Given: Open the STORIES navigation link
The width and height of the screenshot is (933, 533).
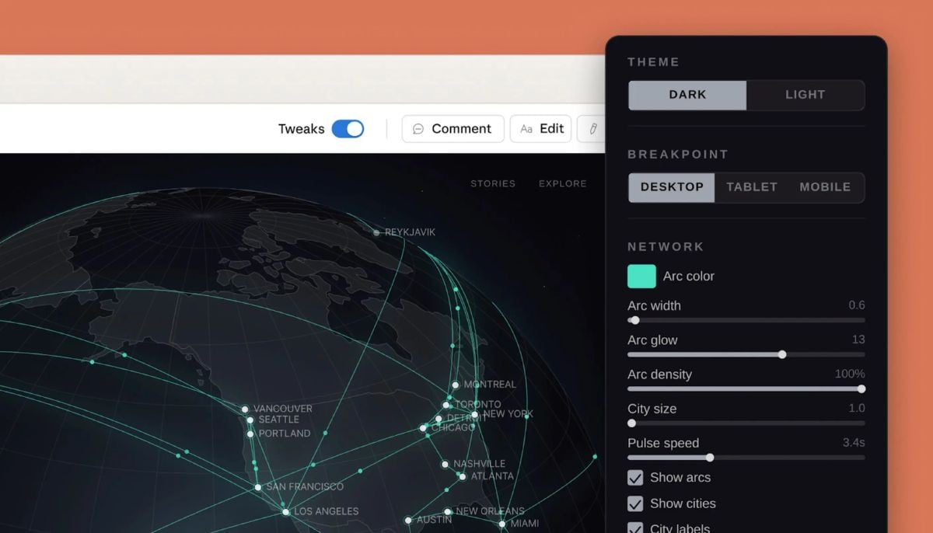Looking at the screenshot, I should pyautogui.click(x=493, y=183).
